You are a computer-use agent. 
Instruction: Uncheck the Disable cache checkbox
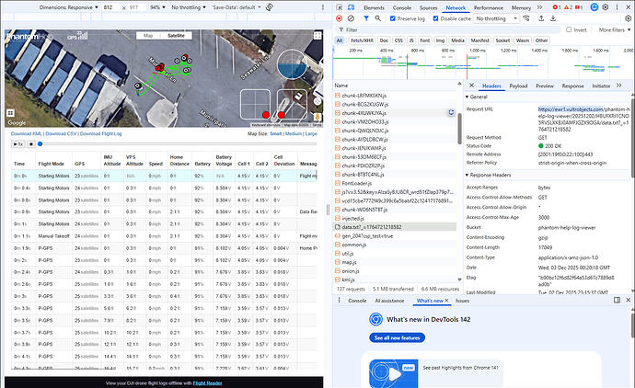point(435,18)
